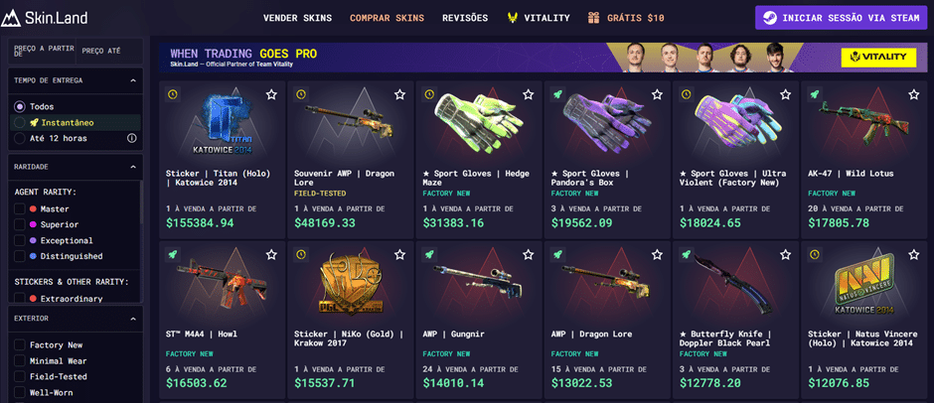
Task: Star the Souvenir AWP Dragon Lore listing
Action: coord(399,94)
